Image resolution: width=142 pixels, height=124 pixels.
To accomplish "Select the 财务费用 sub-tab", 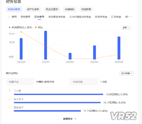I will [26, 17].
